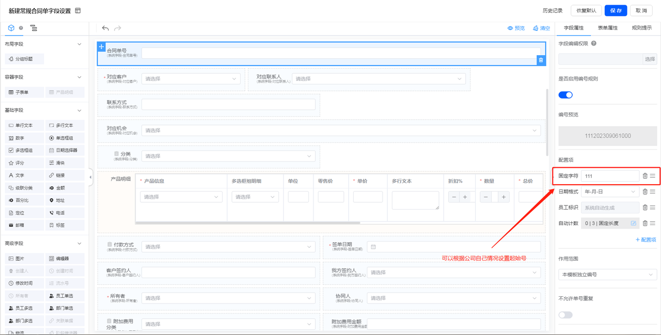Click the 合同单号 text input
Screen dimensions: 661x335
(341, 53)
